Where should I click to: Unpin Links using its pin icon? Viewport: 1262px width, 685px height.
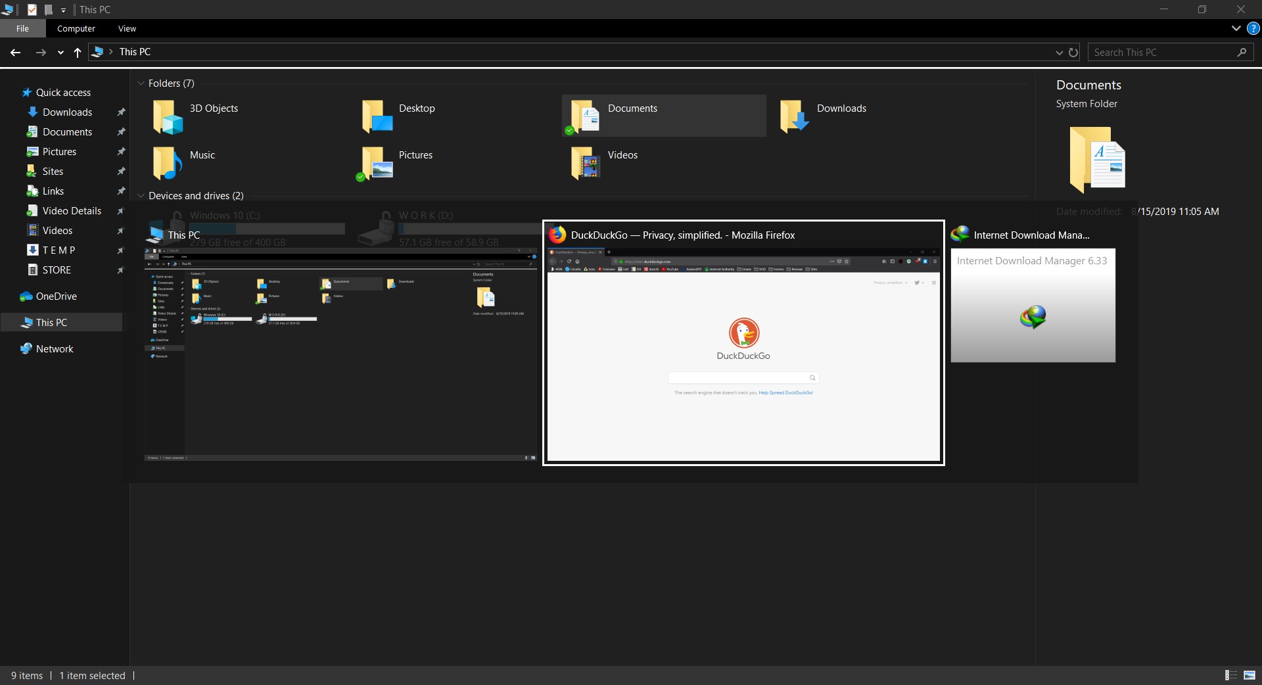121,191
